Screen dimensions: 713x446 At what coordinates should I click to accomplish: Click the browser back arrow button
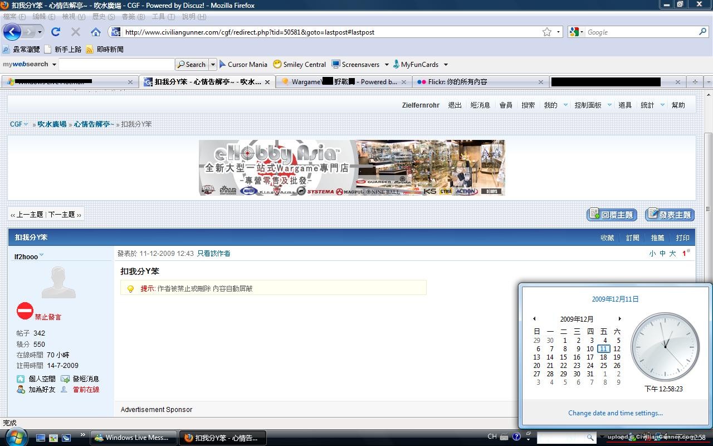coord(13,32)
